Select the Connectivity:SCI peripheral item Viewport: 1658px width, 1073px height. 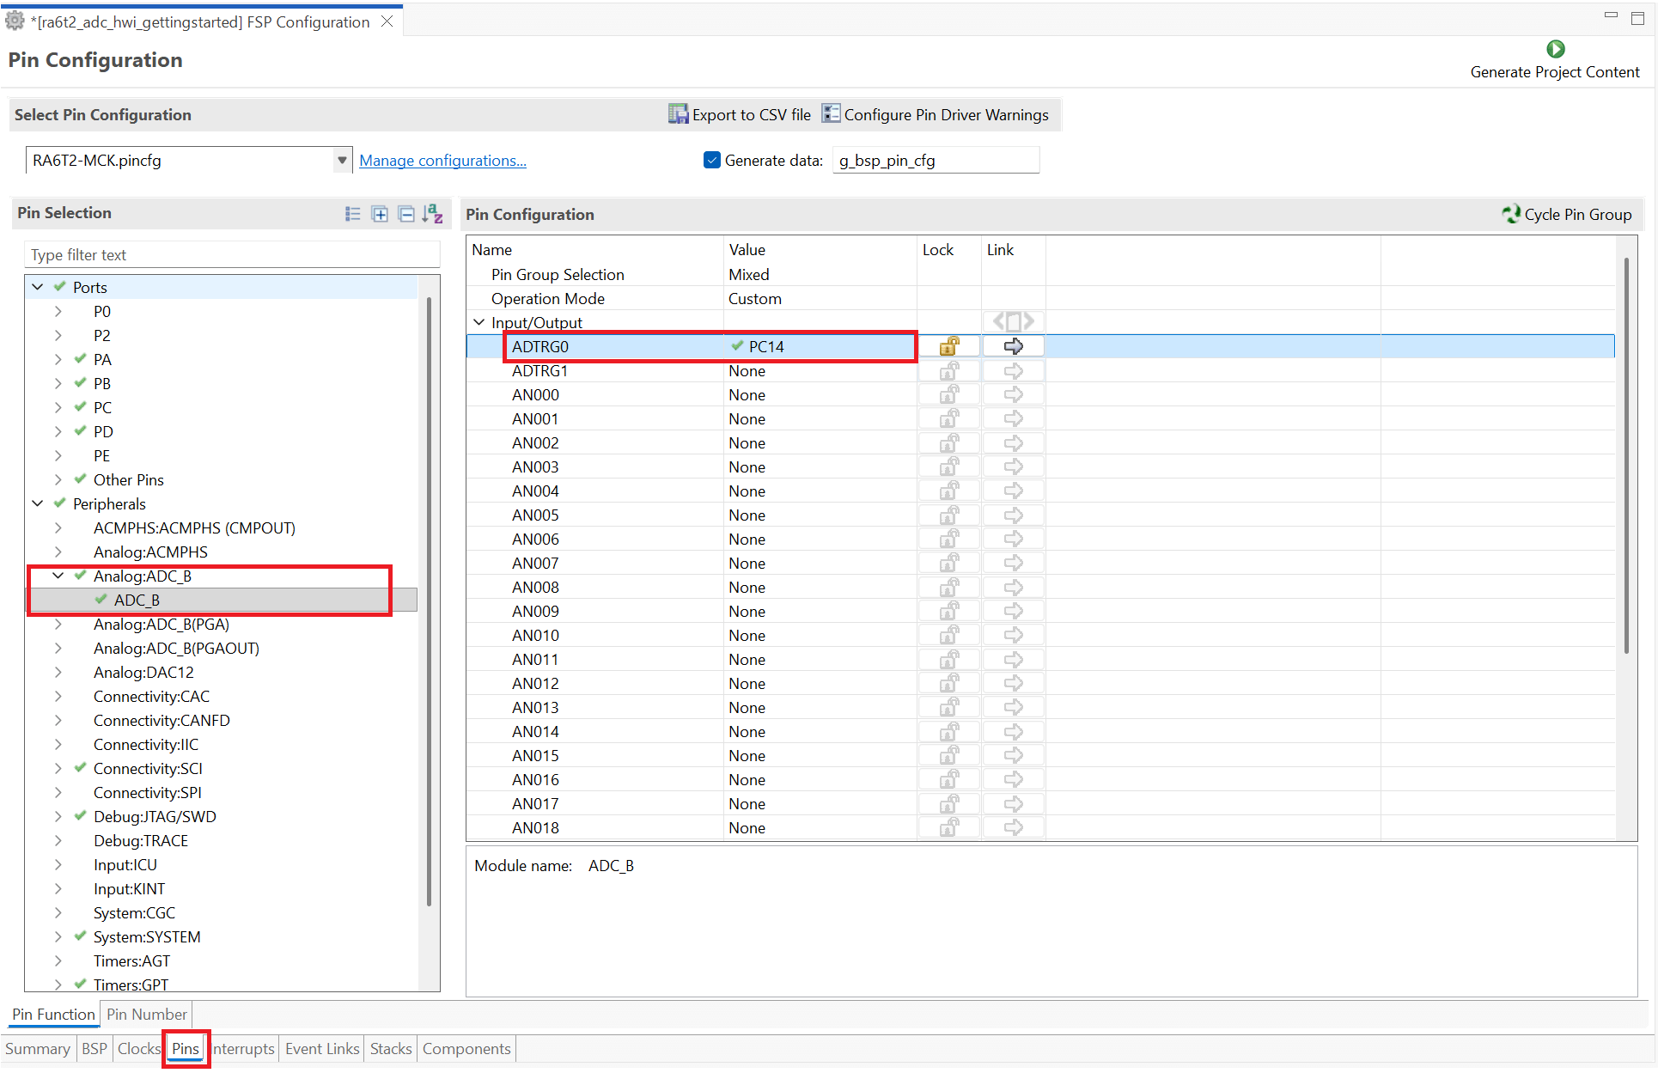148,768
